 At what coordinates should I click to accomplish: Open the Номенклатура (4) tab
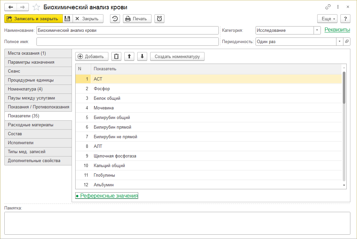tap(38, 89)
